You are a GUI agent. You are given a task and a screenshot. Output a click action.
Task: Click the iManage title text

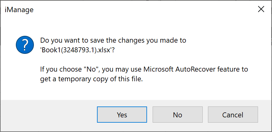19,10
